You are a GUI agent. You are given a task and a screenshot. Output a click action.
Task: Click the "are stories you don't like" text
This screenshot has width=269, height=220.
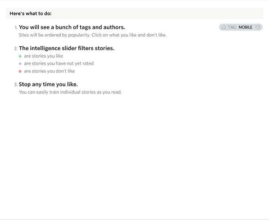(49, 71)
